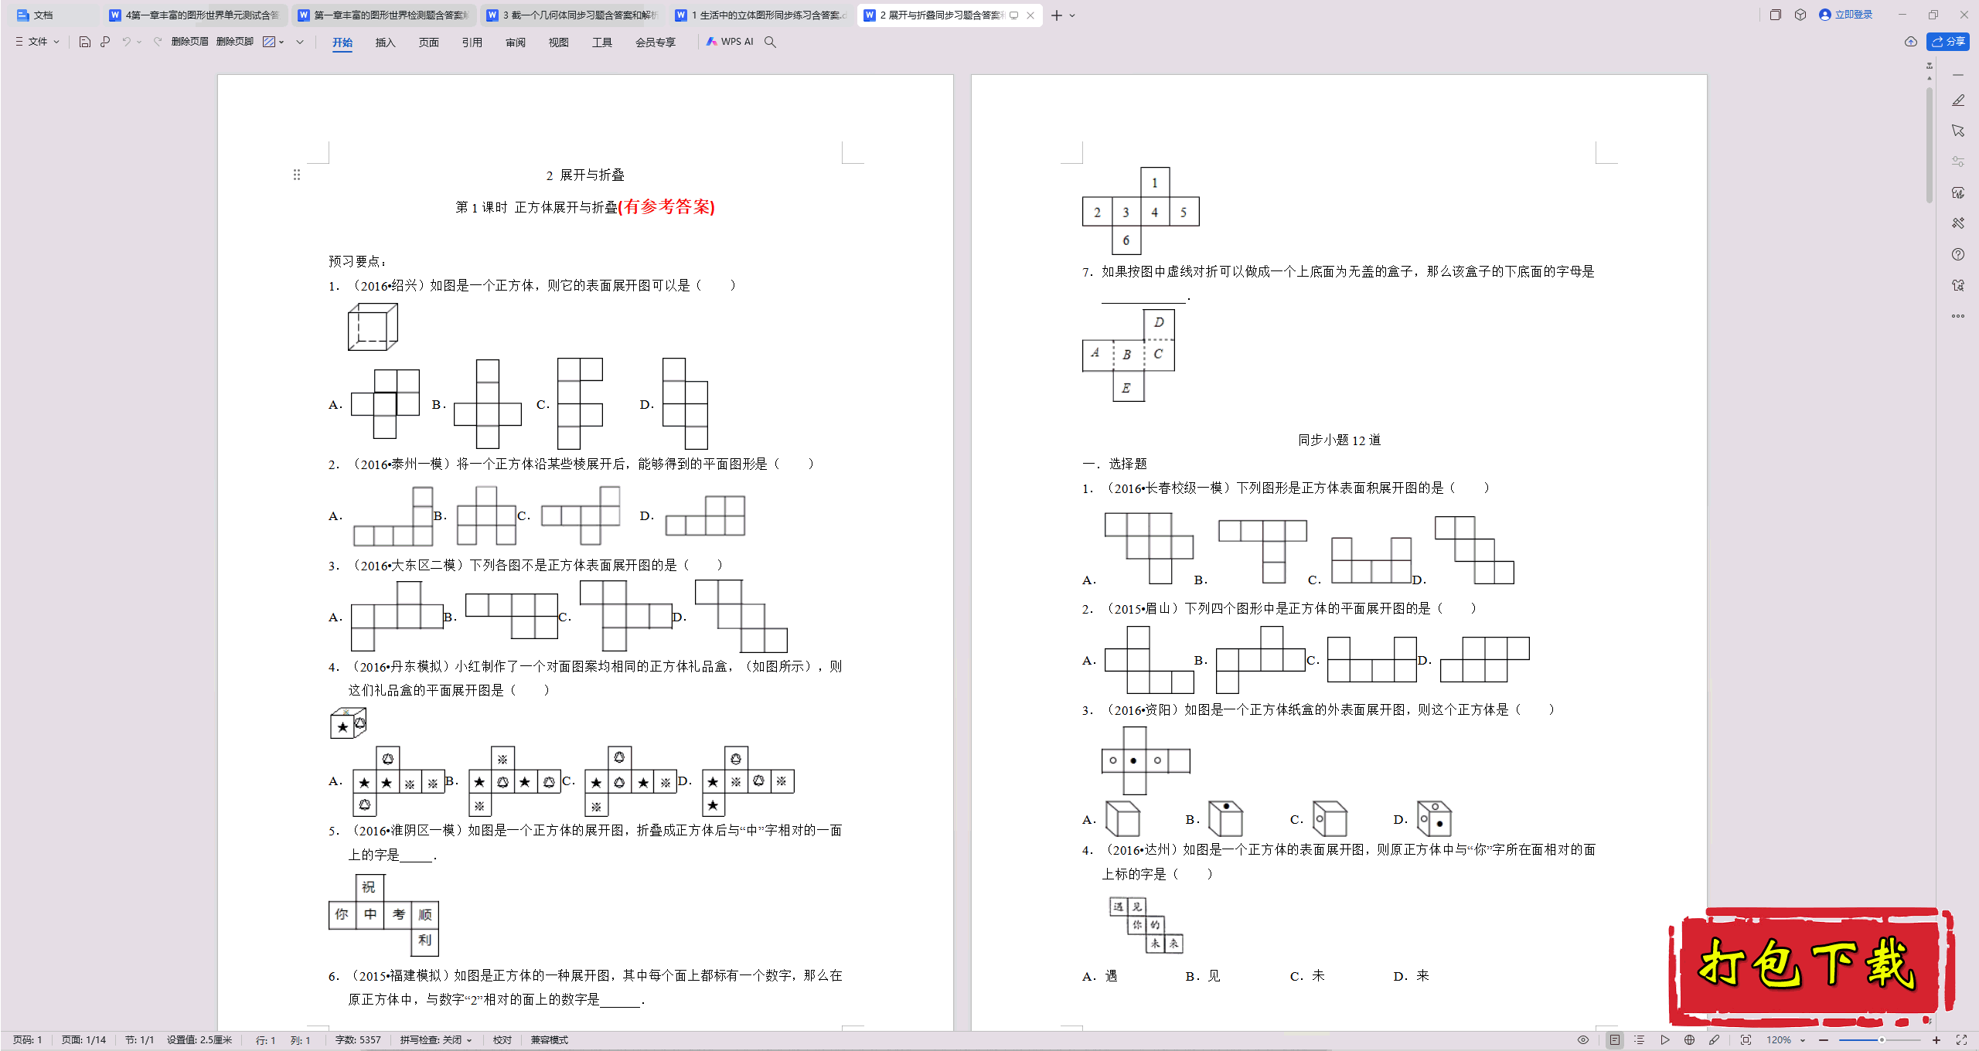Click the brush writing mode icon in status bar

coord(1715,1040)
